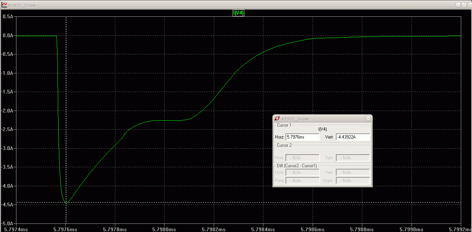
Task: Click the cursor crosshair at the waveform minimum
Action: click(66, 202)
